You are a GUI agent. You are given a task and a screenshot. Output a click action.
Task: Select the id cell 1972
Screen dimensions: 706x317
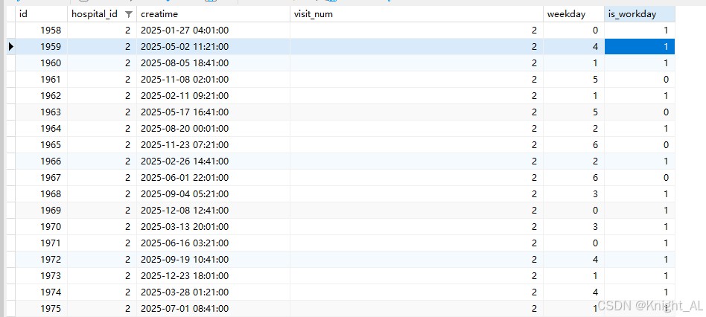click(x=42, y=260)
